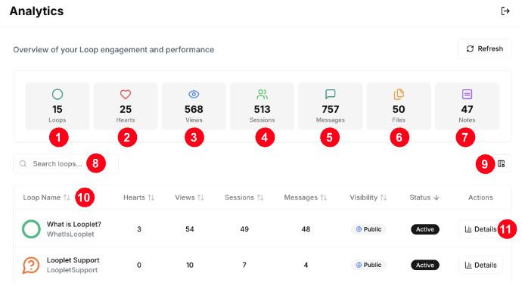Screen dimensions: 522x289
Task: Click the magnifier icon in search box
Action: pos(23,163)
